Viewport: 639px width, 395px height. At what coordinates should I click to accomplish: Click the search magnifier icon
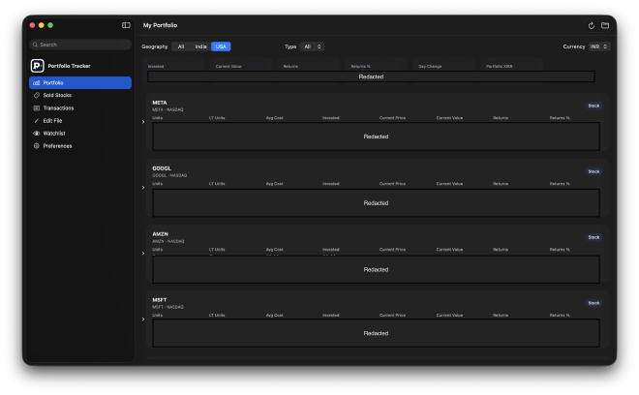pos(36,45)
